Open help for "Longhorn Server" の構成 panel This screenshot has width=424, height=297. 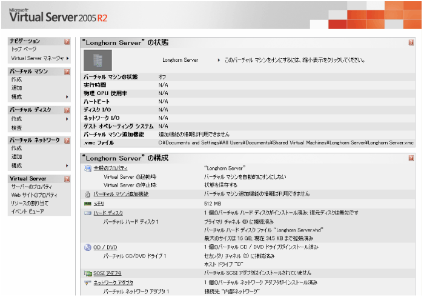coord(411,158)
